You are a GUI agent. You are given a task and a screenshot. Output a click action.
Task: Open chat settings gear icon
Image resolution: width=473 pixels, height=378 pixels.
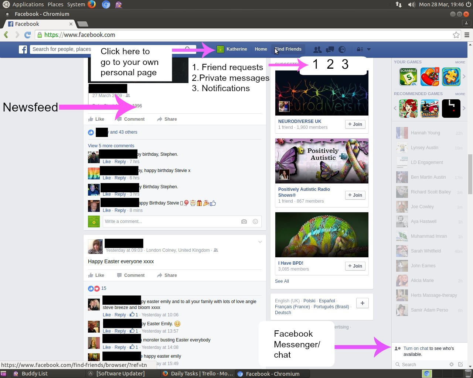tap(451, 364)
